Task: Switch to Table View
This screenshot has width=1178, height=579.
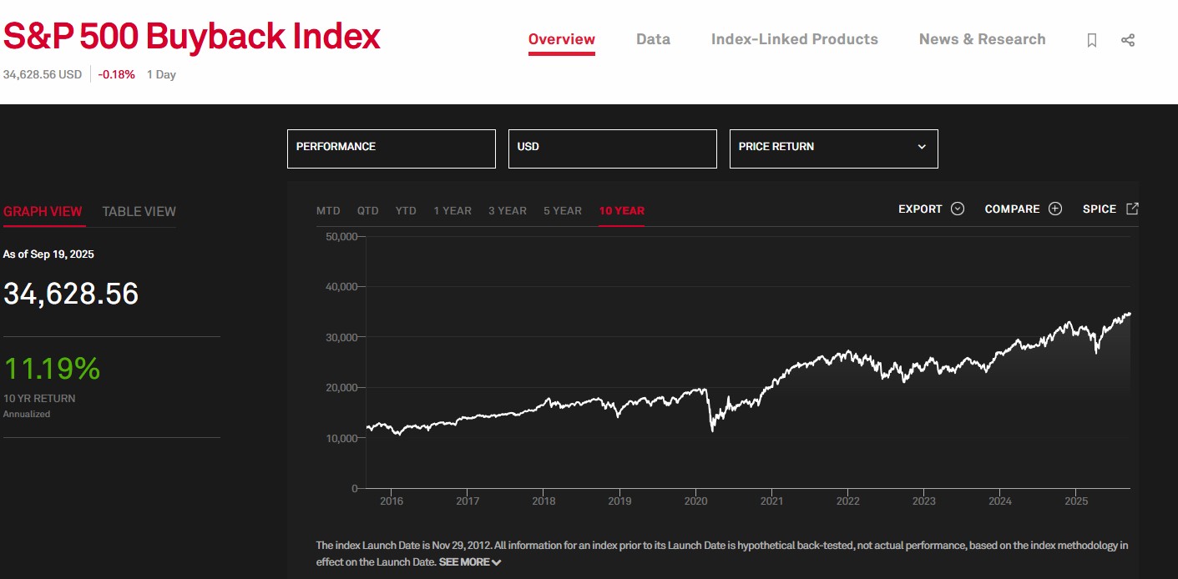Action: pyautogui.click(x=139, y=212)
